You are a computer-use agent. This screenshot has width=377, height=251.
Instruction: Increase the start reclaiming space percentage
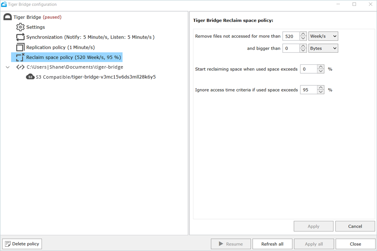(x=320, y=67)
